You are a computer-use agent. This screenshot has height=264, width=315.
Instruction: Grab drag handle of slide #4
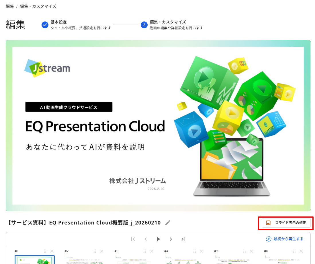click(194, 251)
